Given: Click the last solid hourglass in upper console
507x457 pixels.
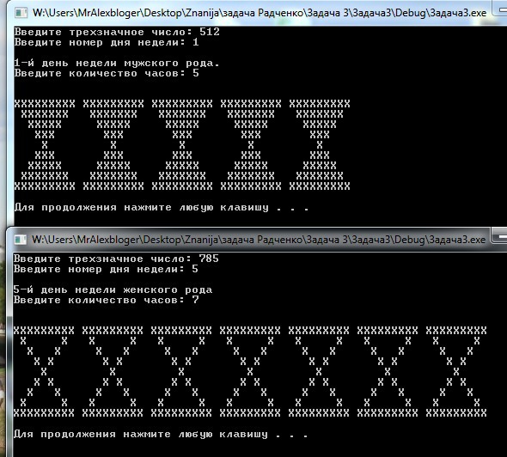Looking at the screenshot, I should [x=320, y=145].
